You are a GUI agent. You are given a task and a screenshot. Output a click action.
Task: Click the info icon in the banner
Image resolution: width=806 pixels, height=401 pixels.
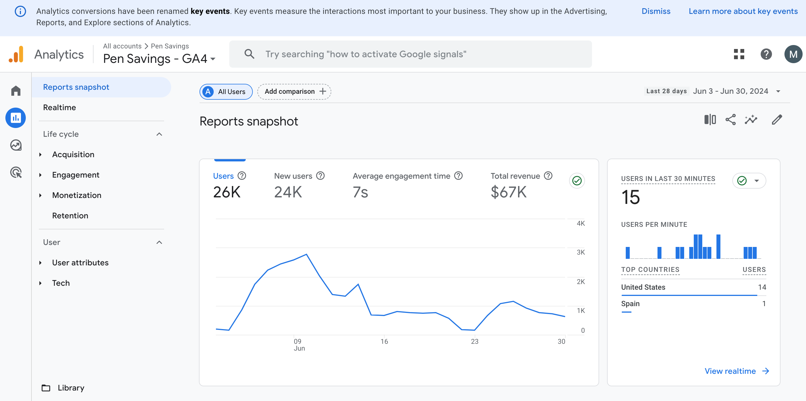20,12
